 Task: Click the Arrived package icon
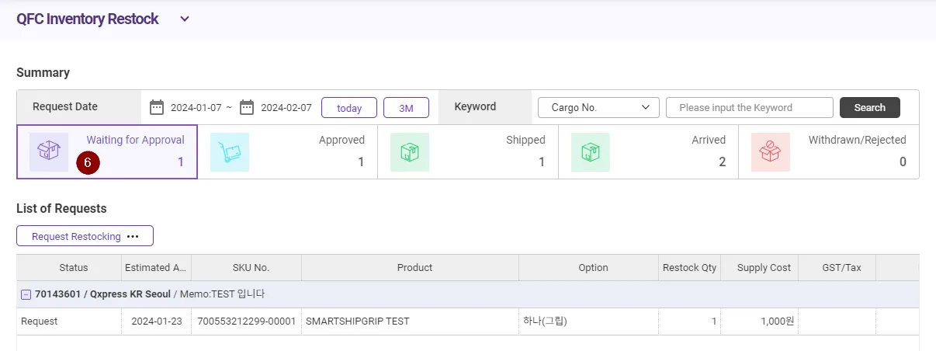590,151
